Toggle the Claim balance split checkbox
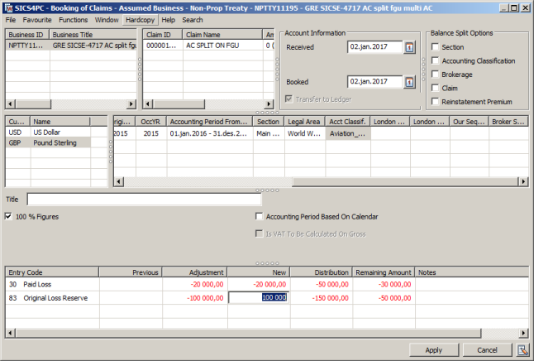Screen dimensions: 534x361 click(435, 88)
